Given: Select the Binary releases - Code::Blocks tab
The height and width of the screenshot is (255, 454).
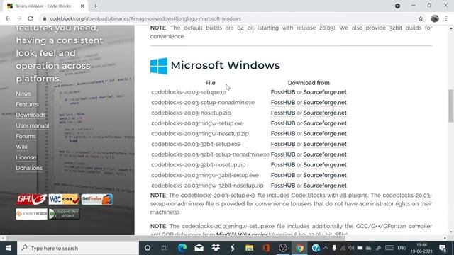Looking at the screenshot, I should pos(43,6).
